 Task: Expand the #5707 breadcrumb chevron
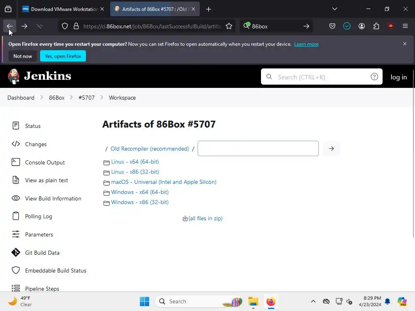pos(102,97)
